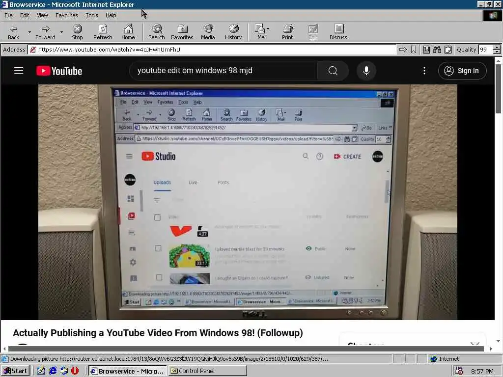
Task: Click the YouTube search text box
Action: click(224, 71)
